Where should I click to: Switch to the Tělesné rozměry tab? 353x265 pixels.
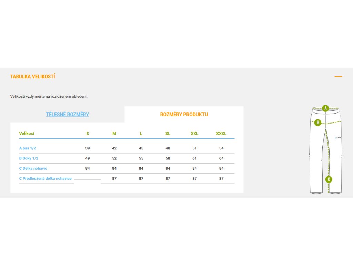[67, 115]
